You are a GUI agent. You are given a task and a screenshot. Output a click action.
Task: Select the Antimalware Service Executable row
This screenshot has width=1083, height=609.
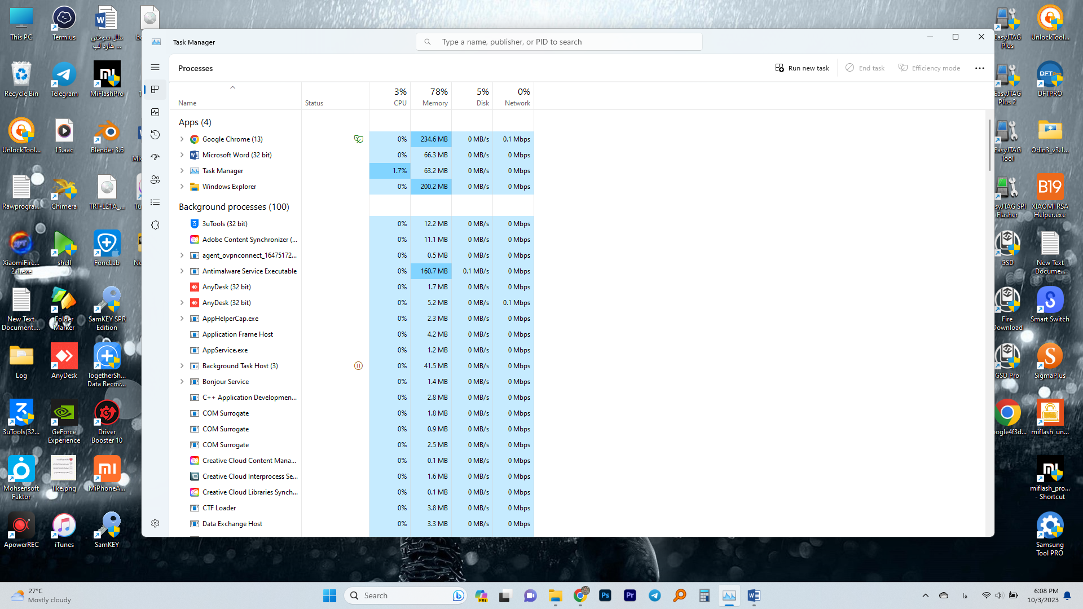point(249,271)
